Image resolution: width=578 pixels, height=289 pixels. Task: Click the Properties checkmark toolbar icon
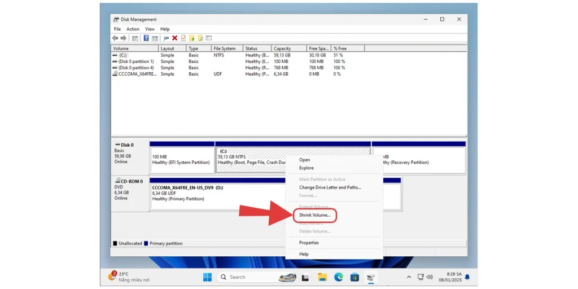point(183,38)
